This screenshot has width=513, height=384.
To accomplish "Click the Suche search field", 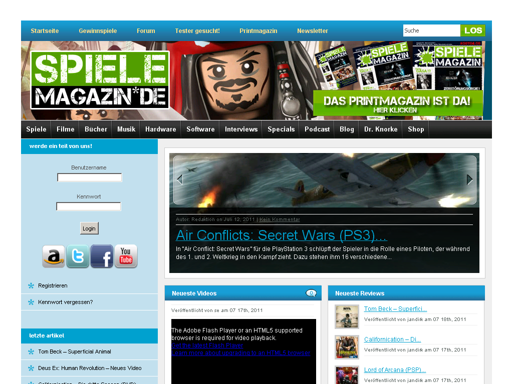I will coord(431,30).
